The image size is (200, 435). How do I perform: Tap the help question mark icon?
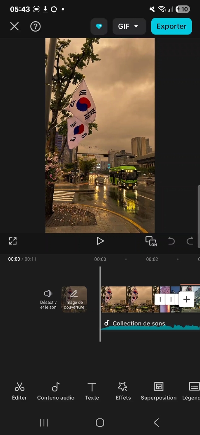(36, 26)
